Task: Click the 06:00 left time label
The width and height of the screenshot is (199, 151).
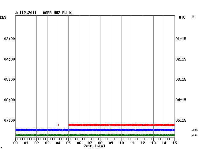Action: pyautogui.click(x=9, y=100)
